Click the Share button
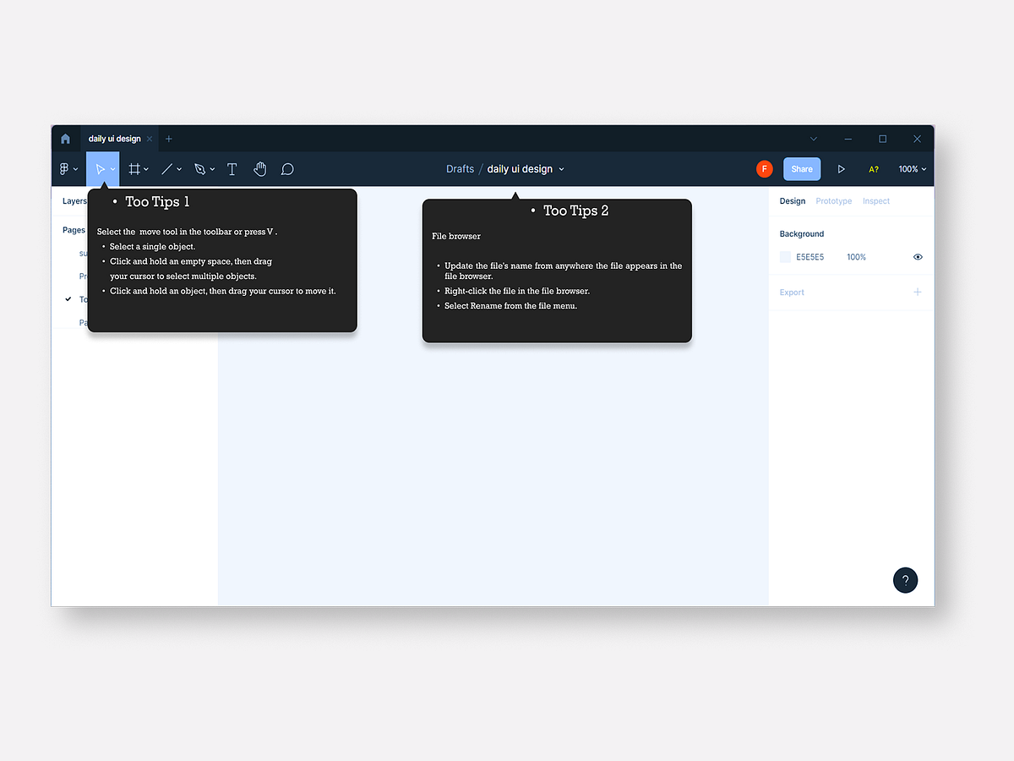Viewport: 1014px width, 761px height. coord(801,168)
